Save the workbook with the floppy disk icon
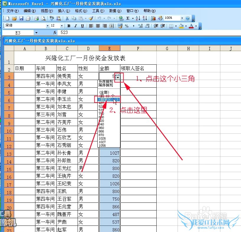Screen dimensions: 241x232 (21, 19)
